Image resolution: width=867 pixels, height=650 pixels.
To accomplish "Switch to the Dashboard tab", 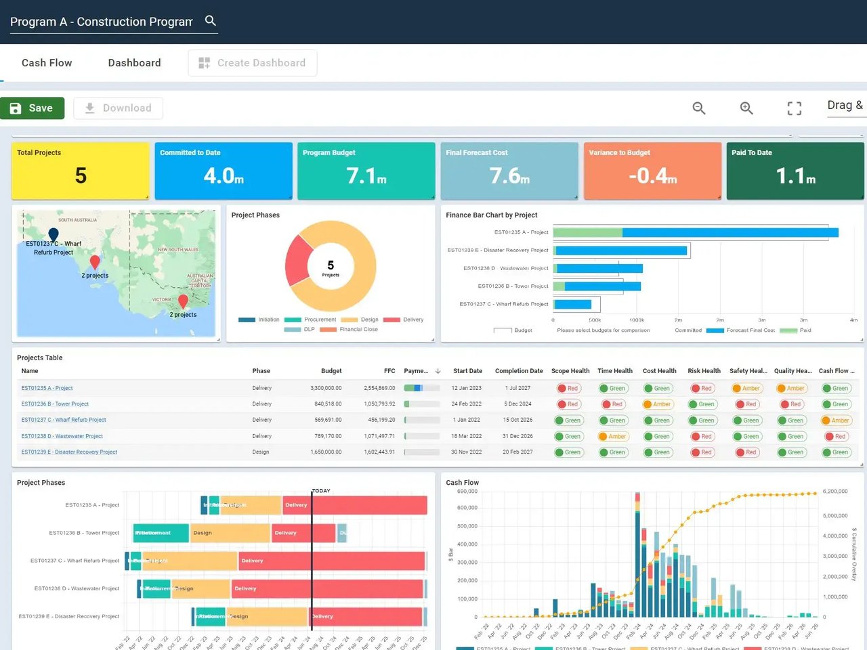I will (x=135, y=63).
